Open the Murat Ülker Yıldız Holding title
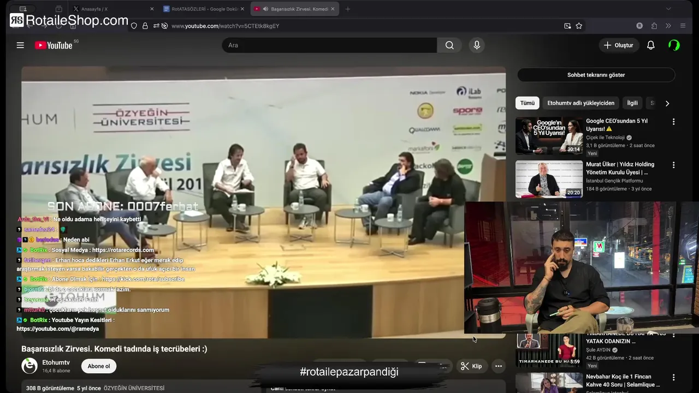Image resolution: width=699 pixels, height=393 pixels. (x=620, y=168)
